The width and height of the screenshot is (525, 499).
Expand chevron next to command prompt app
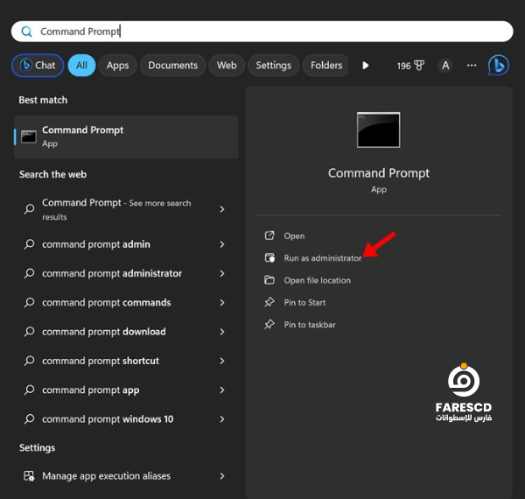222,390
